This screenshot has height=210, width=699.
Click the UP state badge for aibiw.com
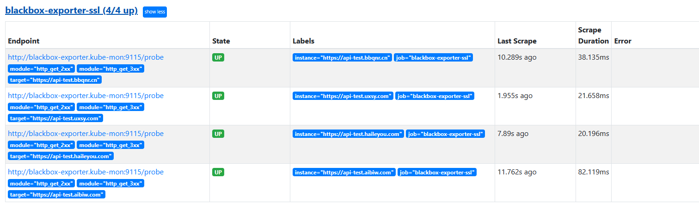(x=218, y=172)
